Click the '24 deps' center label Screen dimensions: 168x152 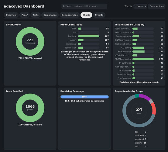[x=139, y=111]
